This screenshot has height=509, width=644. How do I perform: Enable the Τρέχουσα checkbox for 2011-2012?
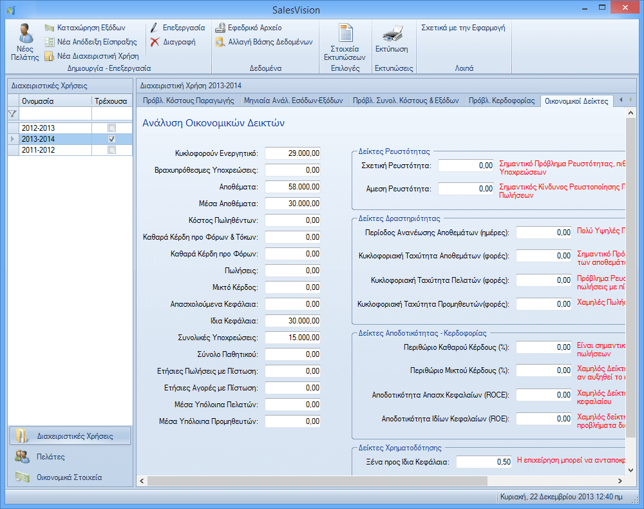point(112,150)
